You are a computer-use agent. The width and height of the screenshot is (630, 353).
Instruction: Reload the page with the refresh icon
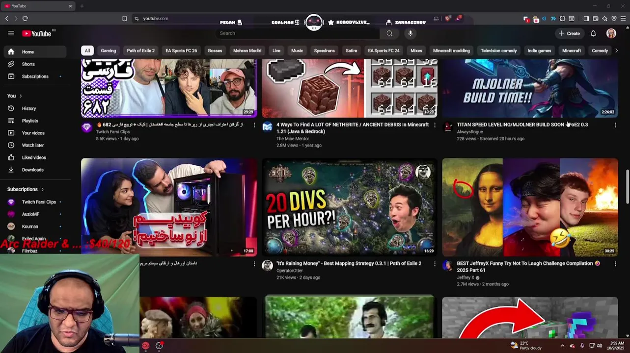click(25, 18)
